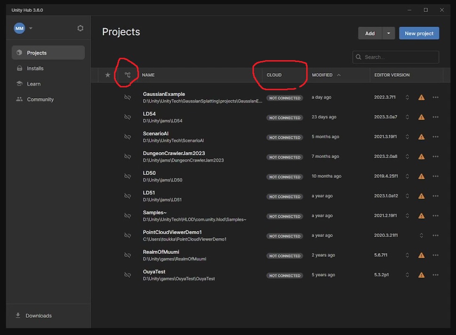Viewport: 456px width, 335px height.
Task: Open the Projects section
Action: pos(48,53)
